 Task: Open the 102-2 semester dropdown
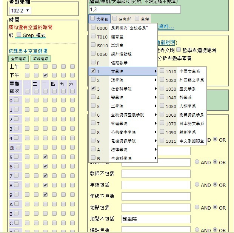pos(20,11)
